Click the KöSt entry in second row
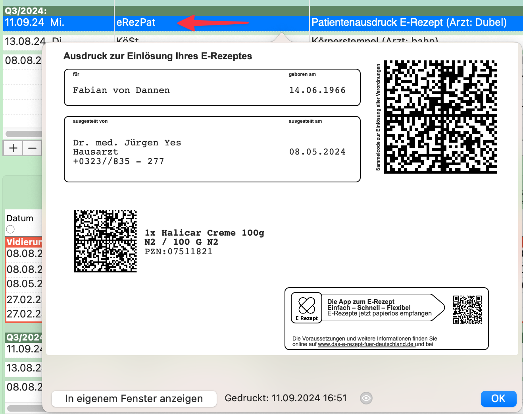The image size is (523, 414). coord(128,40)
